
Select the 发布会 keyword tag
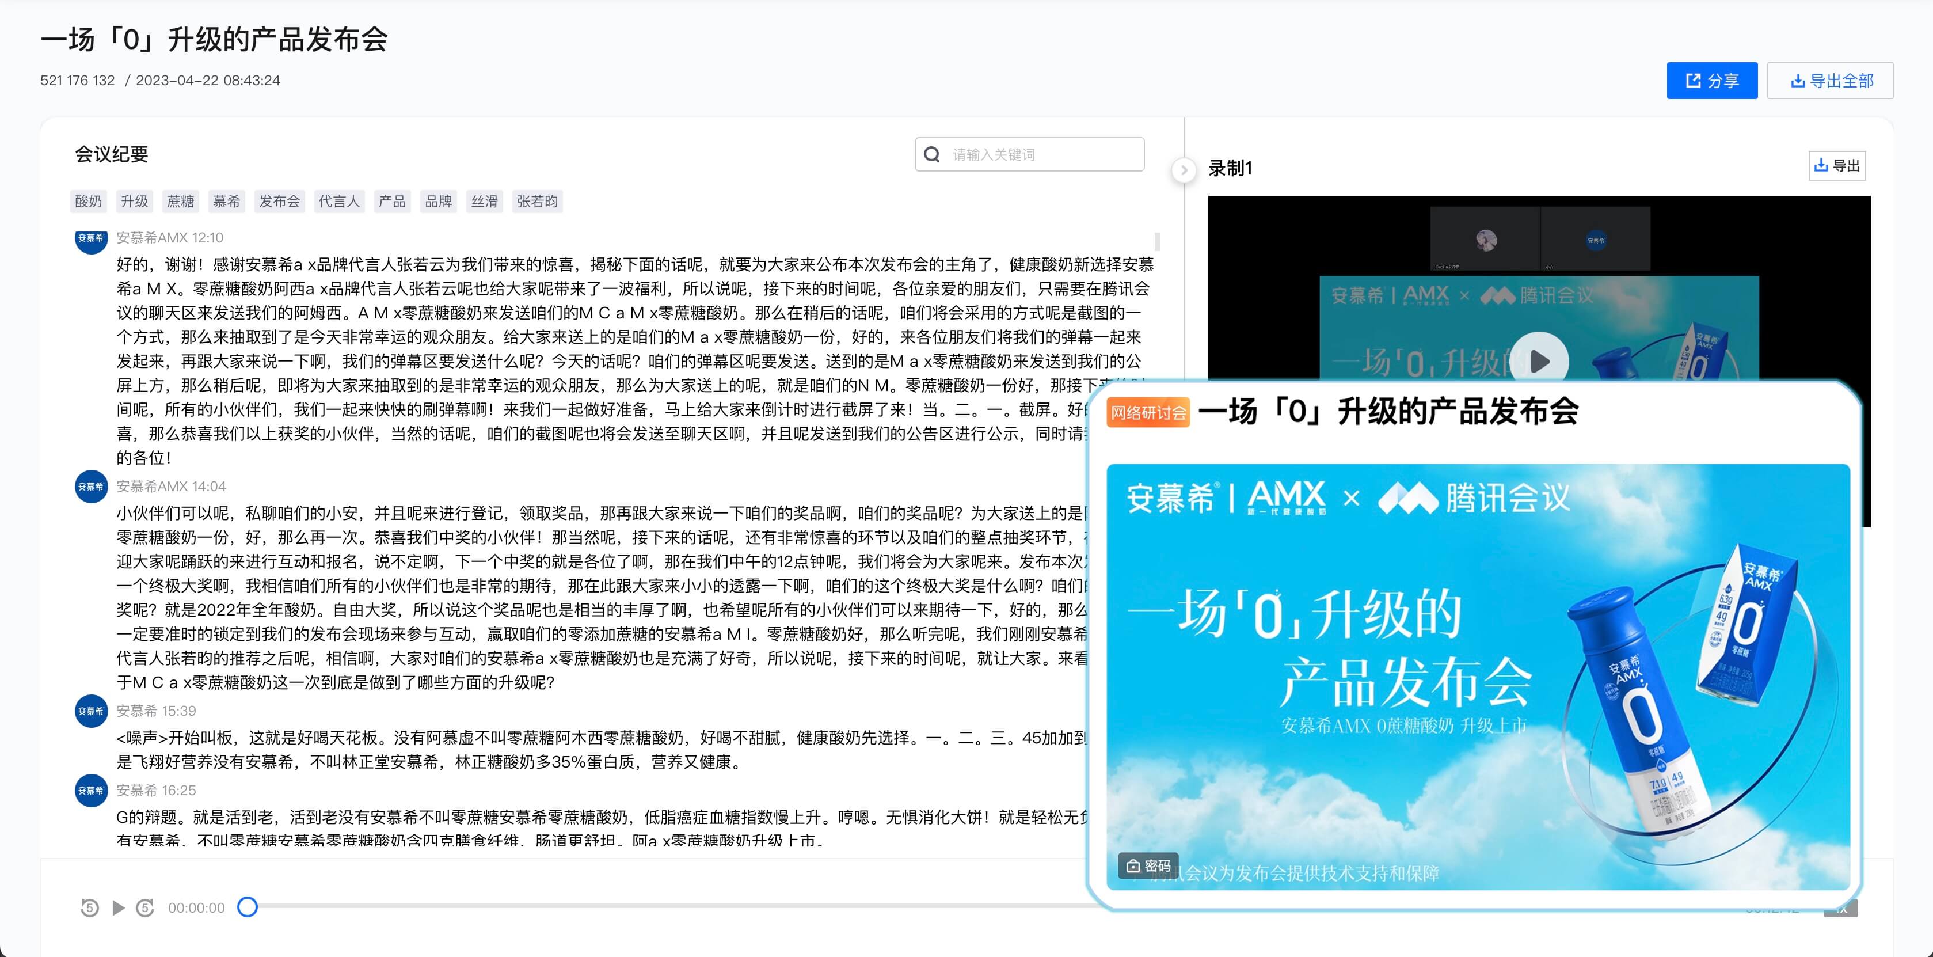(279, 201)
